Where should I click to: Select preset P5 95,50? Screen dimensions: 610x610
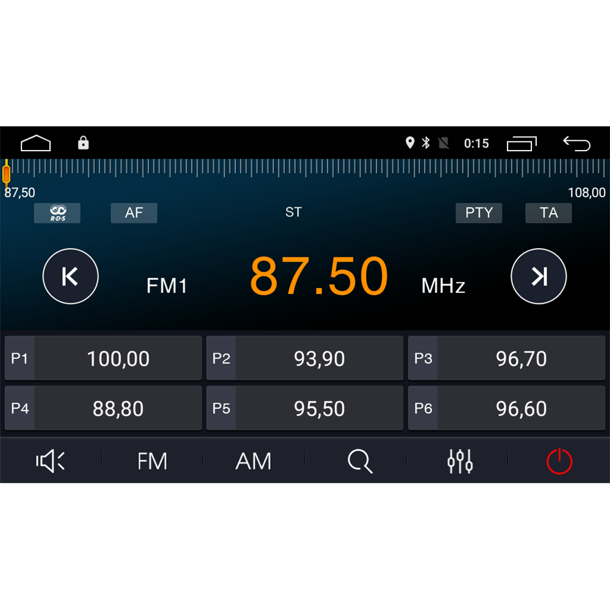point(304,408)
